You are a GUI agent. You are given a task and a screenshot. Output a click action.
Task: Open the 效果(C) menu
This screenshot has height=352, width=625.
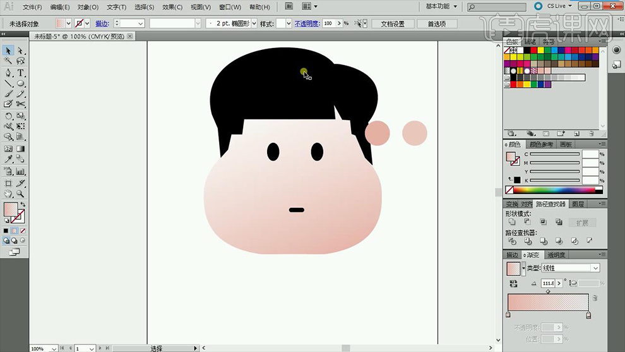pyautogui.click(x=172, y=7)
